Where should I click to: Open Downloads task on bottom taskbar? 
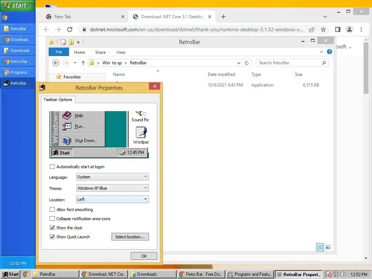(x=153, y=274)
